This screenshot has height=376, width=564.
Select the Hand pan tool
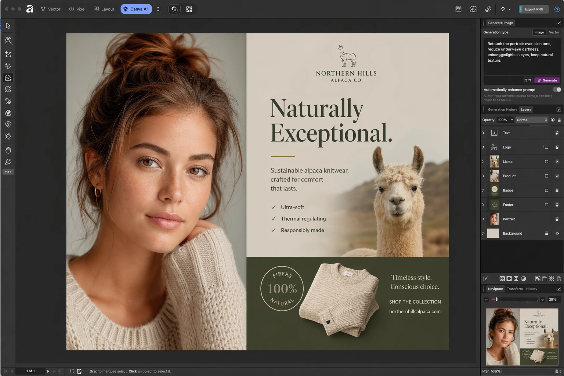tap(8, 150)
